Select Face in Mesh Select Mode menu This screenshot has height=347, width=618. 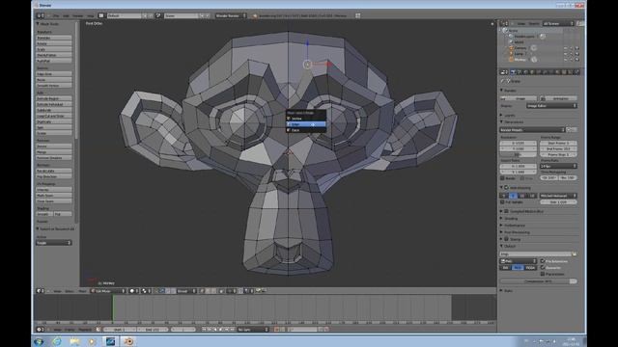306,130
